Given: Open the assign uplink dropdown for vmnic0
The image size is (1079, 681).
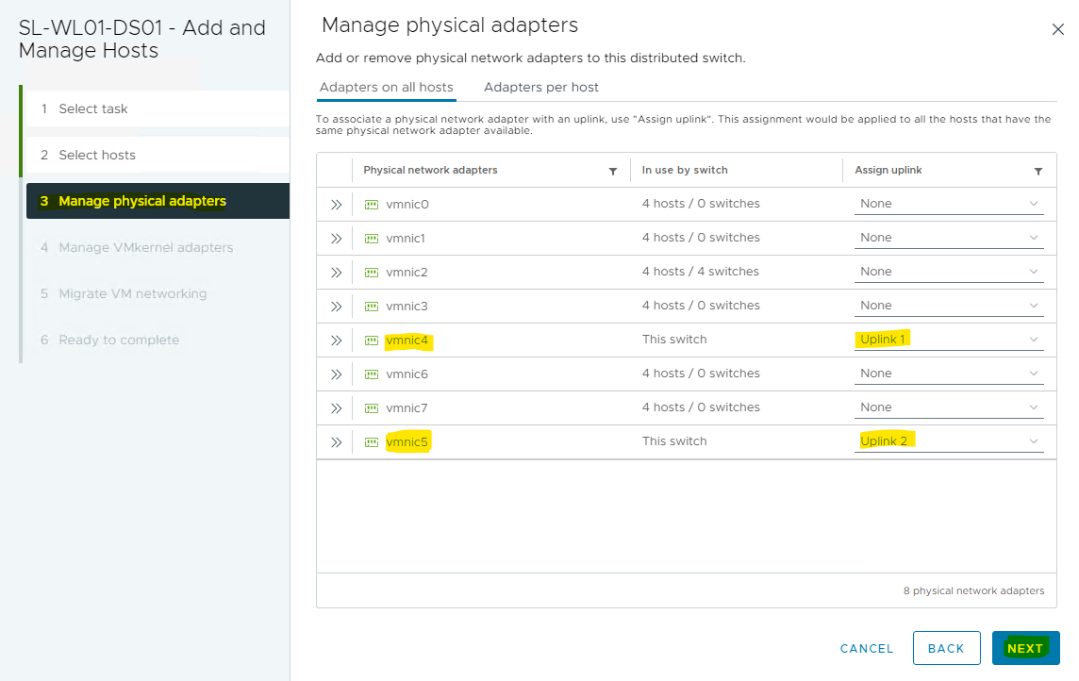Looking at the screenshot, I should pos(948,204).
